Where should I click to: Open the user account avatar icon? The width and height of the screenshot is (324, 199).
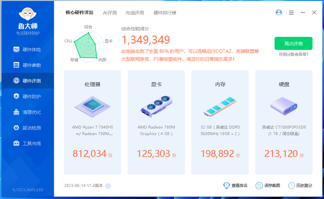point(279,13)
